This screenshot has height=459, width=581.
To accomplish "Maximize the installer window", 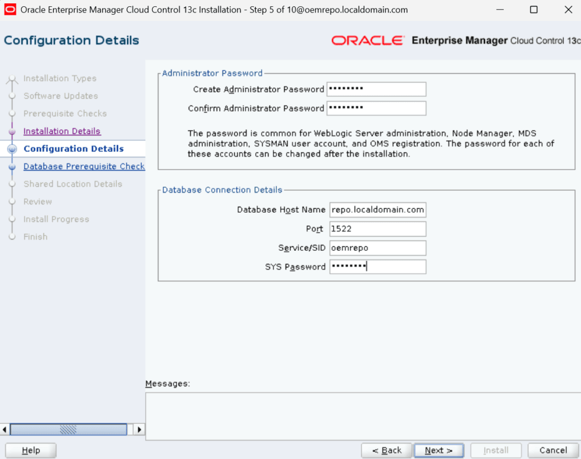I will point(533,10).
